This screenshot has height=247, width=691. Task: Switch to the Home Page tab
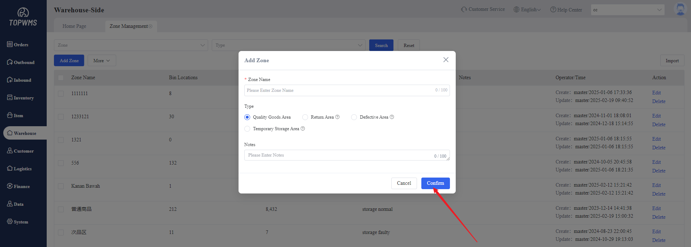pyautogui.click(x=74, y=26)
